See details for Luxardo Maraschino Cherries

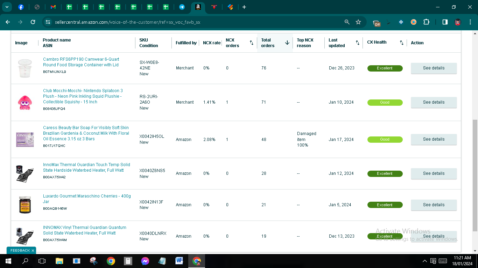(434, 205)
